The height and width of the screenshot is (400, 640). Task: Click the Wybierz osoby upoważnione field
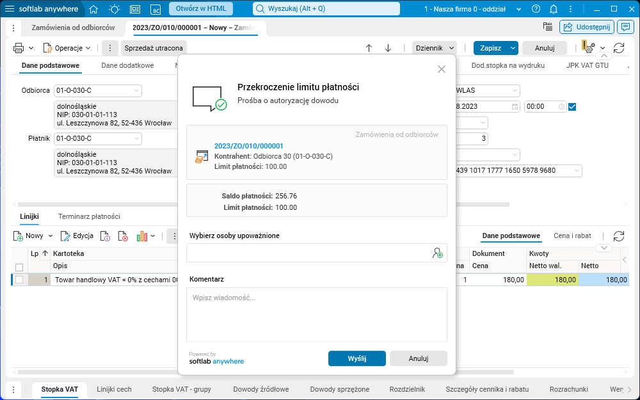[316, 253]
